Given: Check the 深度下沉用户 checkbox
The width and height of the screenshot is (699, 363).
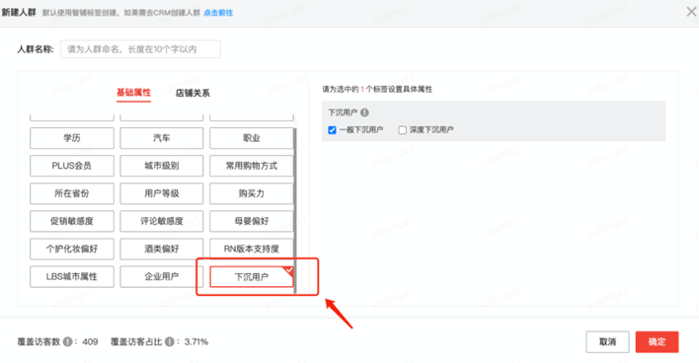Looking at the screenshot, I should (x=403, y=129).
